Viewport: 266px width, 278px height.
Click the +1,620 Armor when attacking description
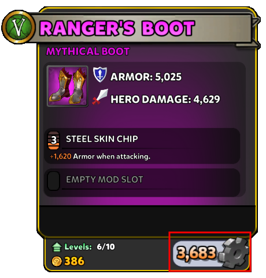pyautogui.click(x=100, y=156)
